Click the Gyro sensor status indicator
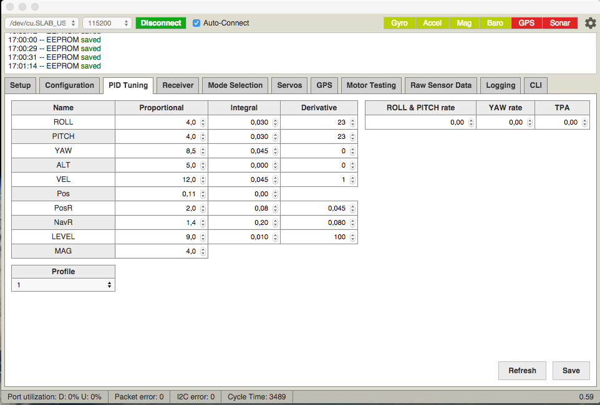600x405 pixels. (399, 23)
